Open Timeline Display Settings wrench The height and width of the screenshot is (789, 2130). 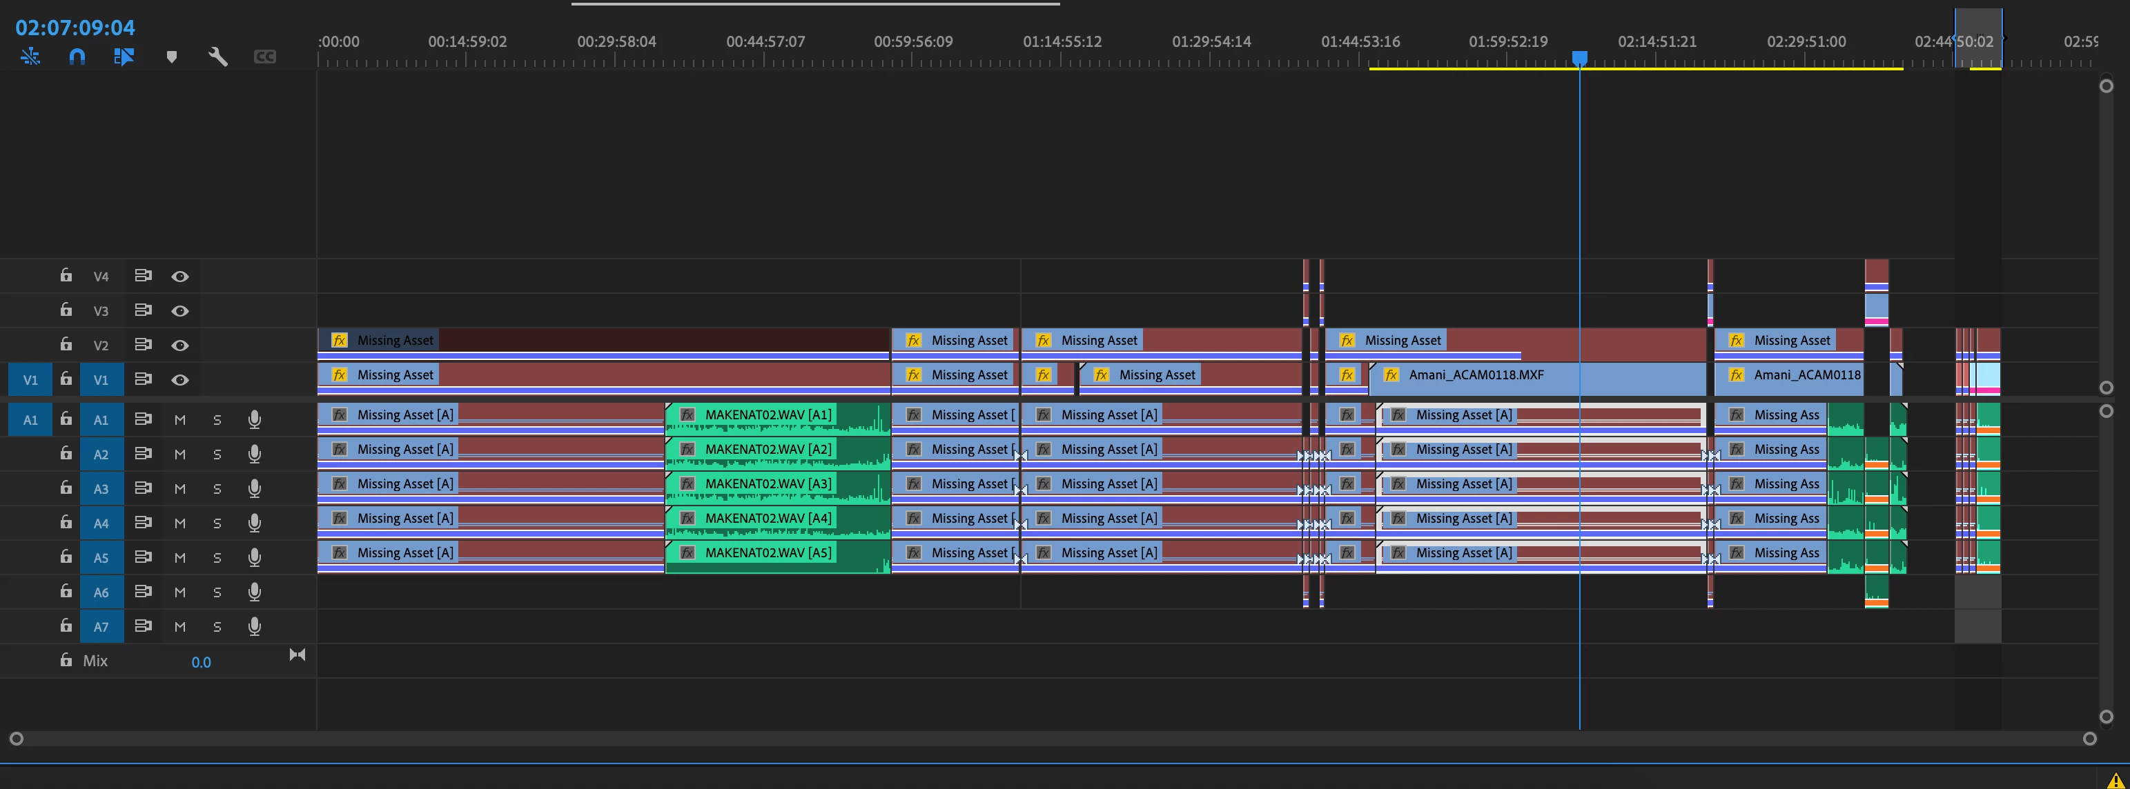[217, 56]
